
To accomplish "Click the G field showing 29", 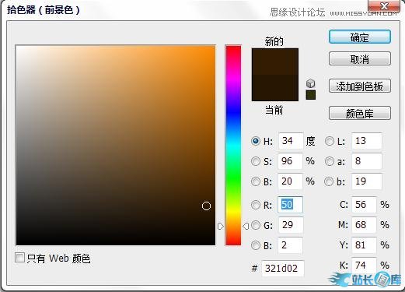I will tap(290, 225).
